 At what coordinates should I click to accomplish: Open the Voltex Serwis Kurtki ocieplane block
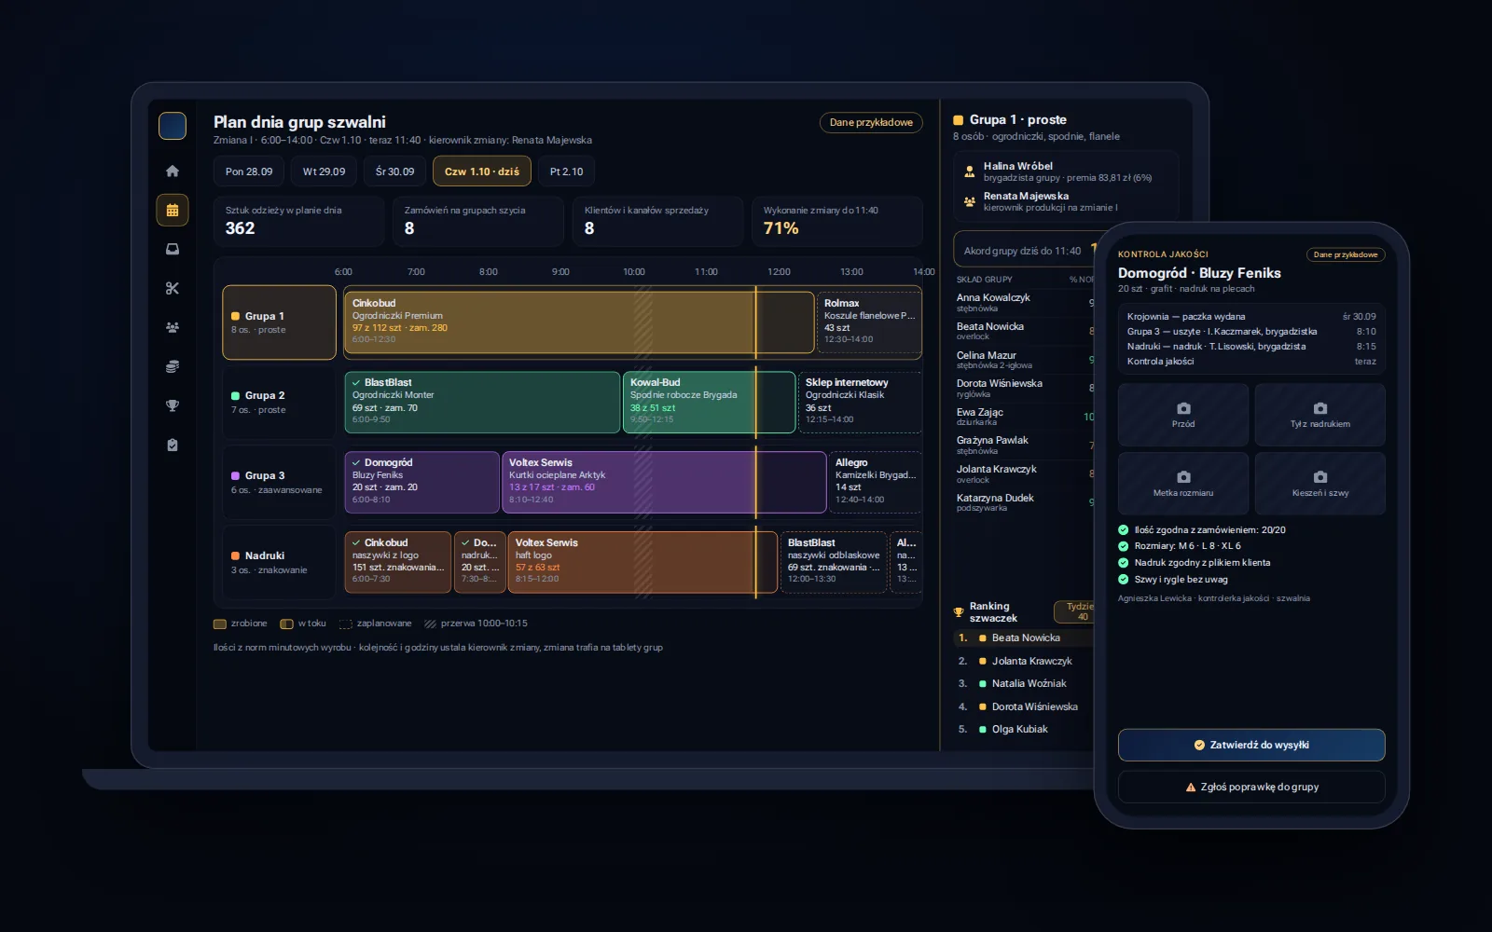(664, 482)
